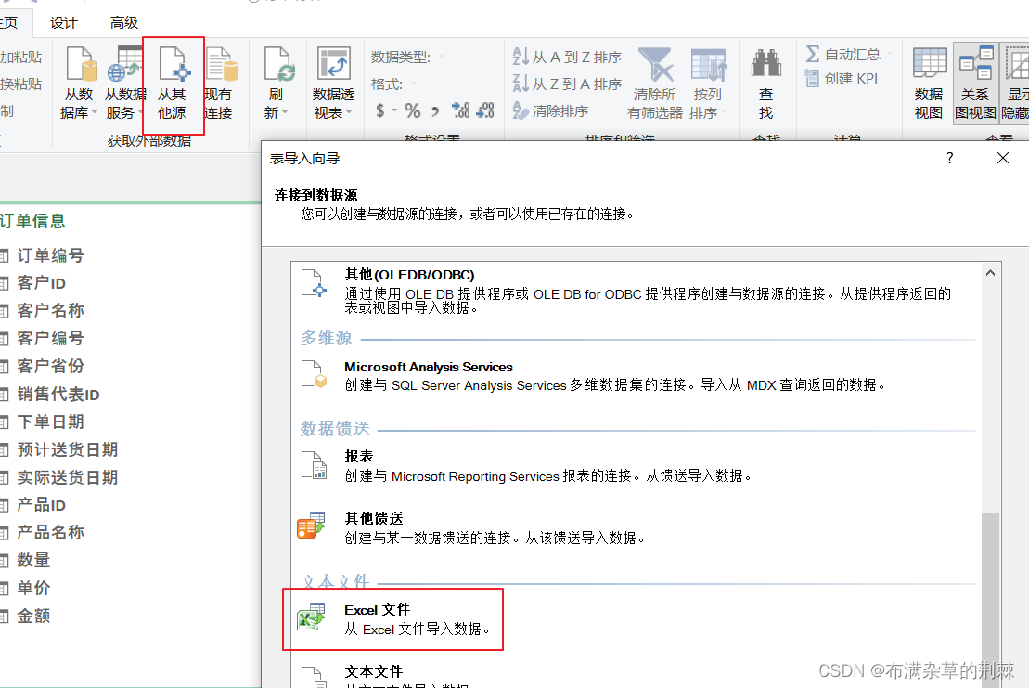Click the wizard list scroll-up arrow

point(990,272)
